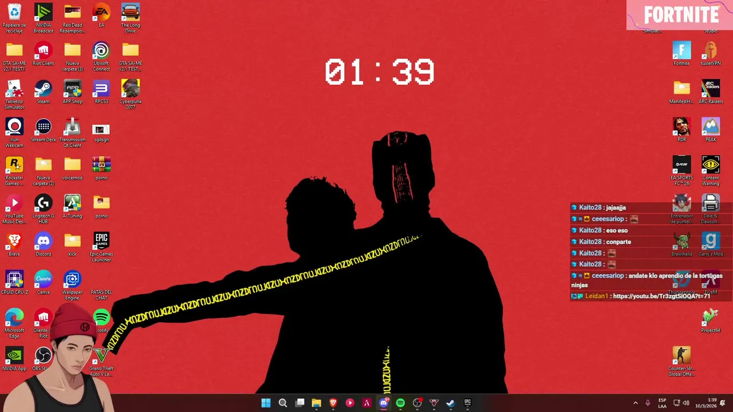
Task: Launch the RPCS3 emulator shortcut
Action: click(101, 92)
